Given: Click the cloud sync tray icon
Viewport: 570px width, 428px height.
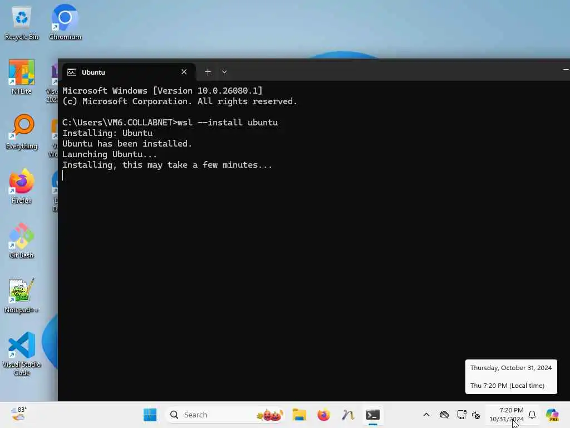Looking at the screenshot, I should click(444, 415).
